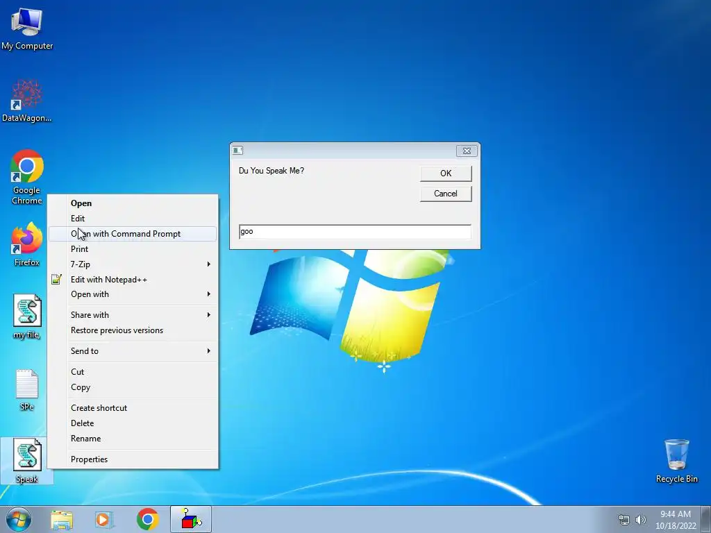This screenshot has height=533, width=711.
Task: Select the Recycle Bin icon
Action: (x=676, y=461)
